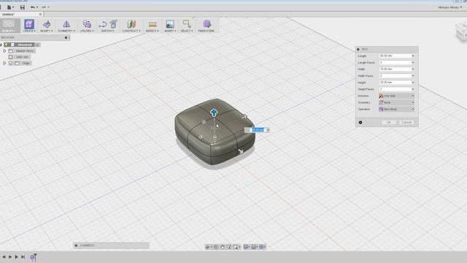This screenshot has height=263, width=467.
Task: Open the Direction One Side dropdown
Action: point(396,96)
